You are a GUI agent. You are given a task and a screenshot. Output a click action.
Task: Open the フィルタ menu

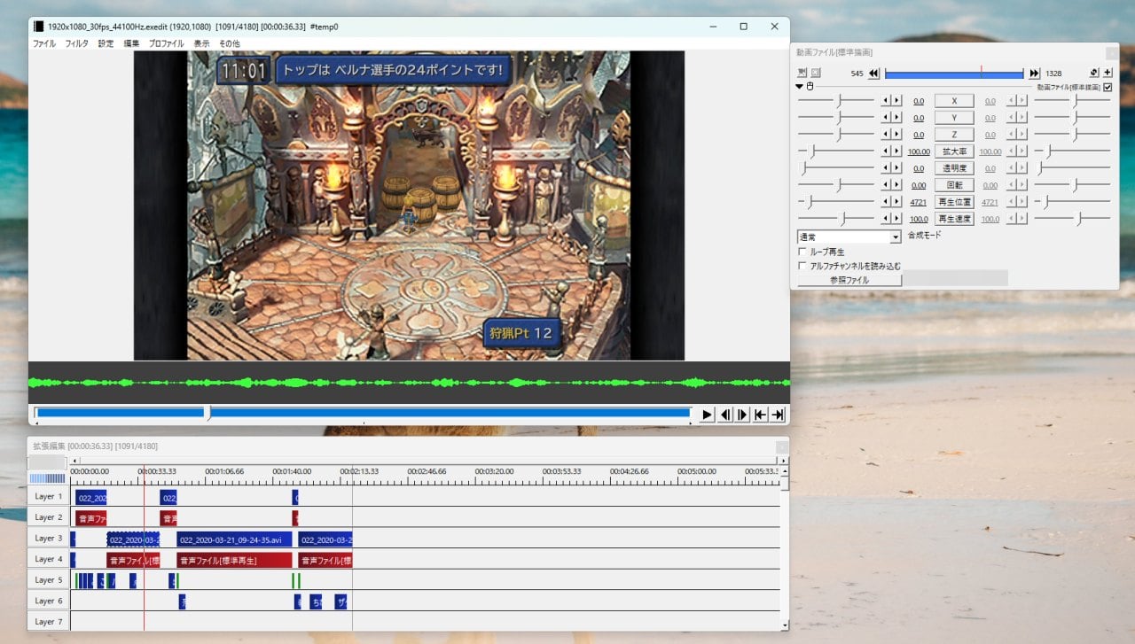click(x=77, y=43)
